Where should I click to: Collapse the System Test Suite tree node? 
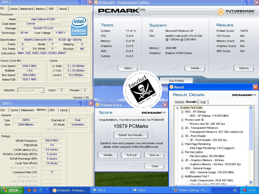coord(177,108)
